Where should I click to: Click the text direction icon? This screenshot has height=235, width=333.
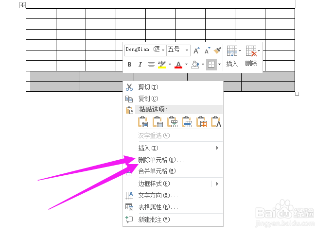coord(129,196)
